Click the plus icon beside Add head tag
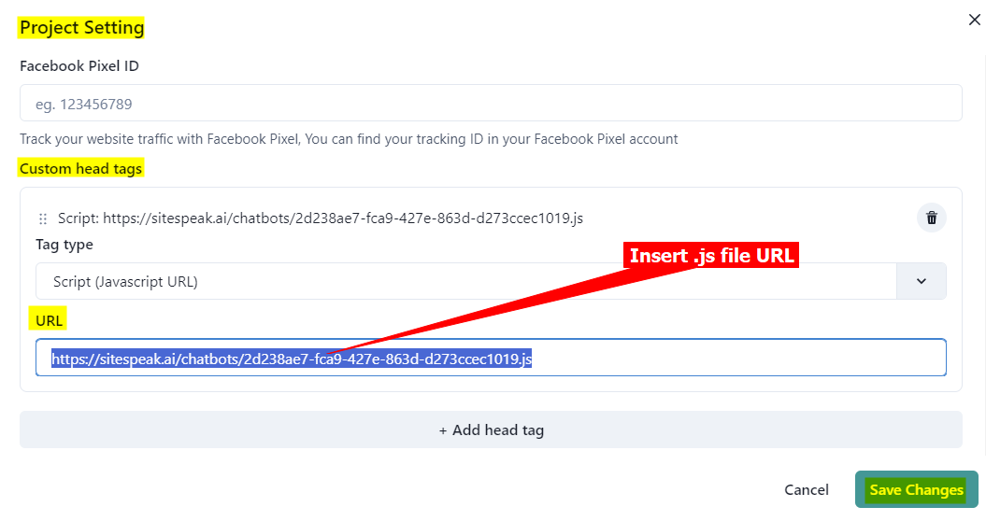This screenshot has width=986, height=521. (x=443, y=430)
